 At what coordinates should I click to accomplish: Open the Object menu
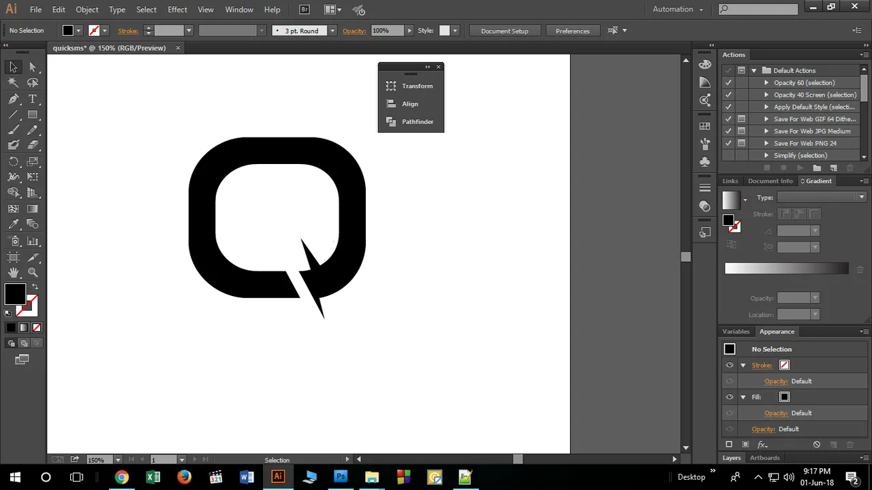coord(87,10)
